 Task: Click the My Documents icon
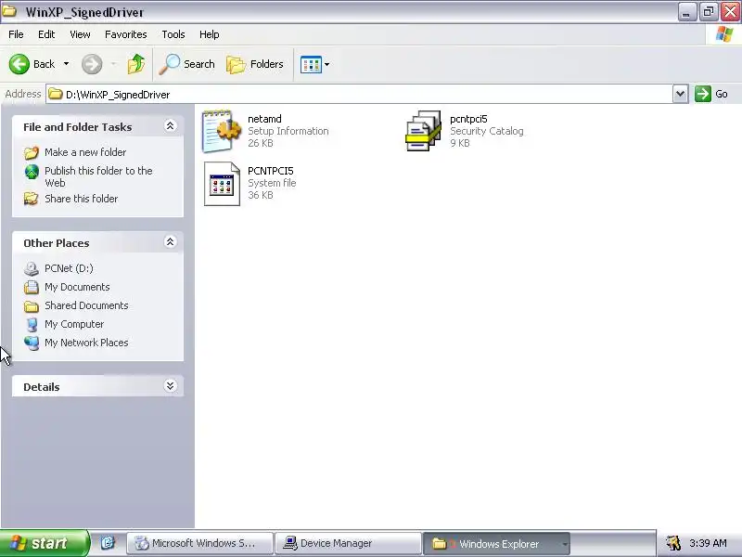[x=32, y=287]
